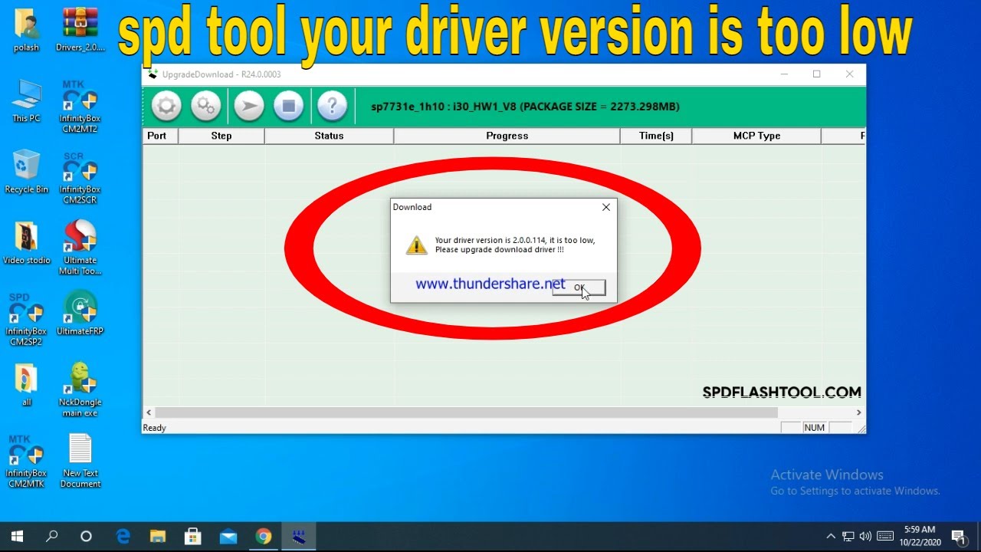Start downloading with the play arrow icon

coord(248,106)
